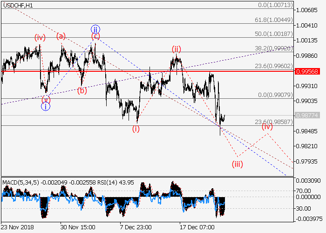Viewport: 326px width, 233px height.
Task: Select the red (c) wave label
Action: pos(95,36)
